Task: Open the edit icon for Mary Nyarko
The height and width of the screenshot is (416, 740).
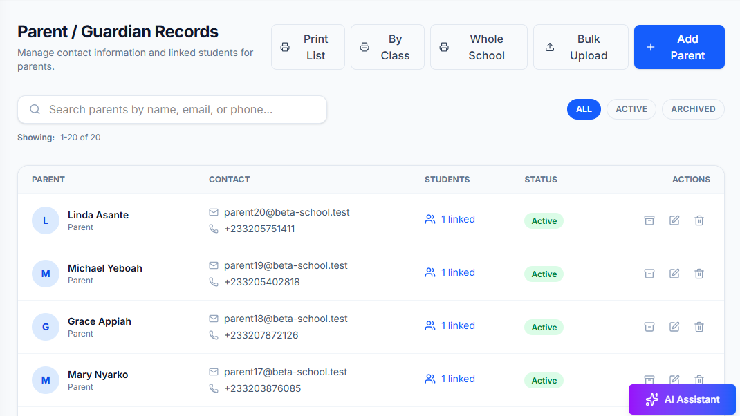Action: coord(674,379)
